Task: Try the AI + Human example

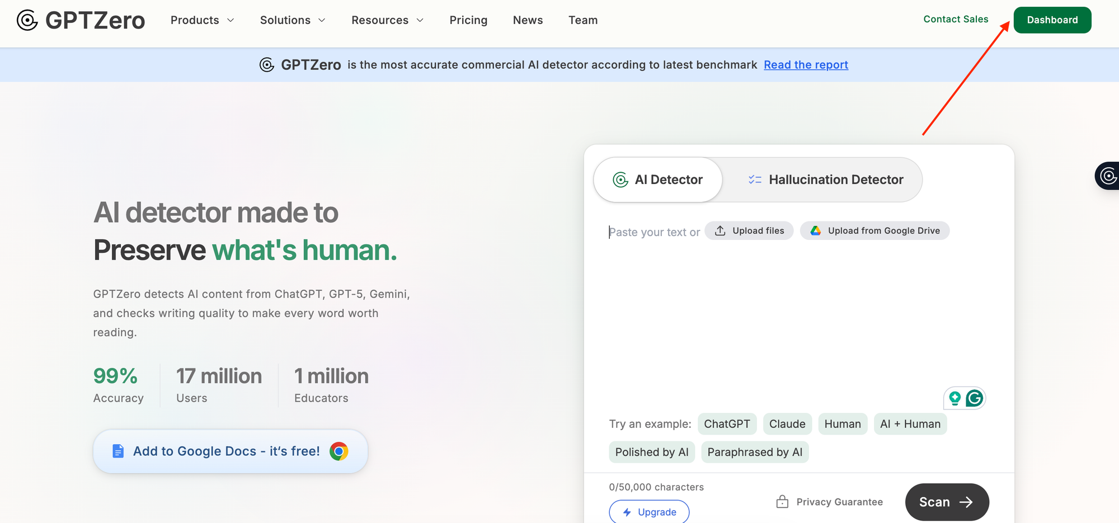Action: [910, 424]
